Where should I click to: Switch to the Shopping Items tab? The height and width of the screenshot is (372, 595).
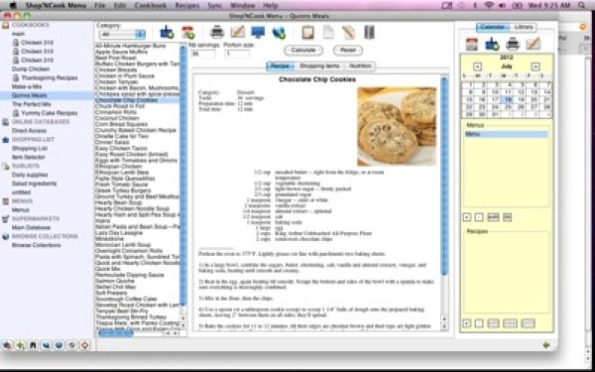[319, 66]
